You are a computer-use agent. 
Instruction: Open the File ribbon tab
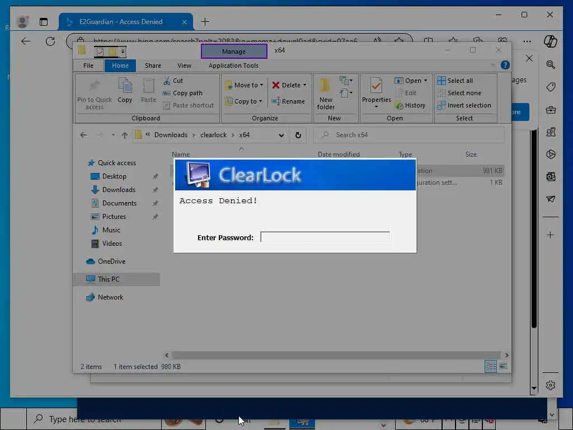click(88, 66)
